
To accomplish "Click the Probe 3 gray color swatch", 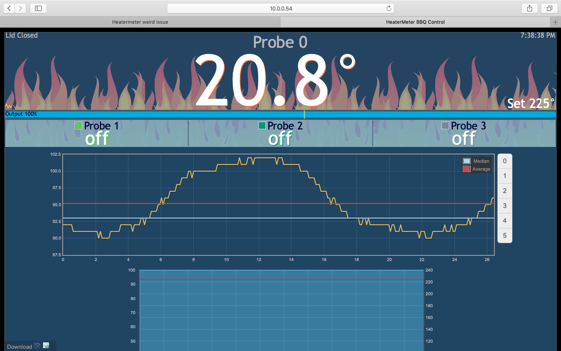I will tap(445, 125).
